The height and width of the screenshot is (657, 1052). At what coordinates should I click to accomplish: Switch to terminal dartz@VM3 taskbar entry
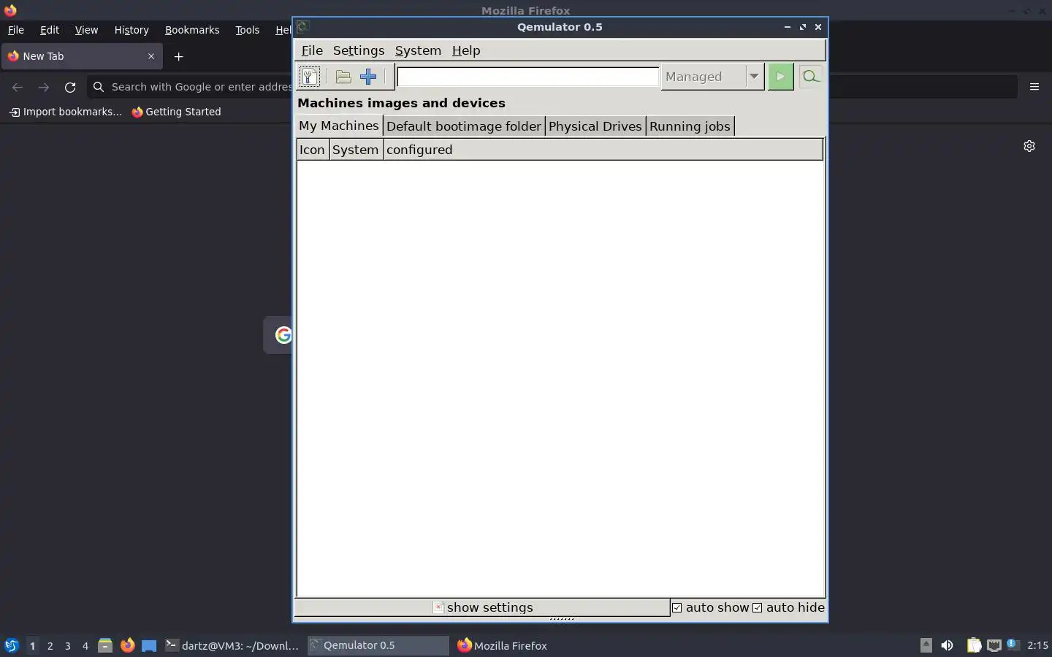click(x=232, y=645)
